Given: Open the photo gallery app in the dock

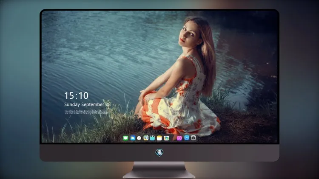Looking at the screenshot, I should click(x=166, y=138).
